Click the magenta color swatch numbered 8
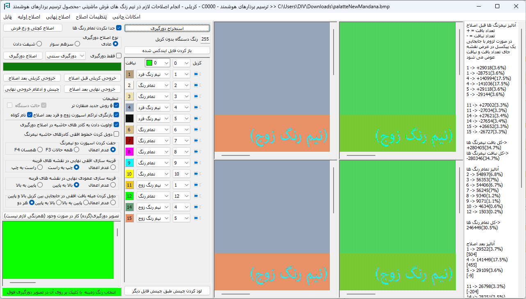The width and height of the screenshot is (526, 299). (129, 152)
